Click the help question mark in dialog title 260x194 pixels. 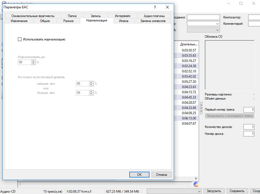154,7
